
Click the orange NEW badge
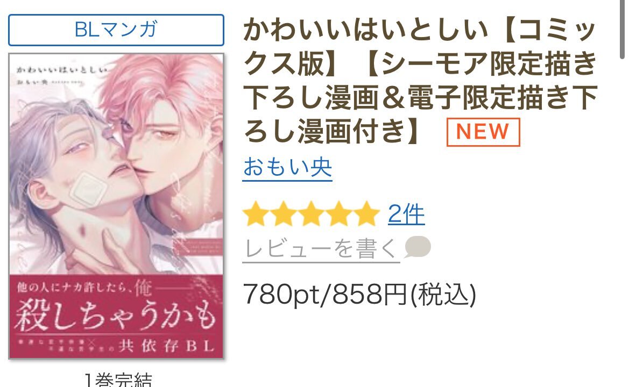(x=483, y=132)
